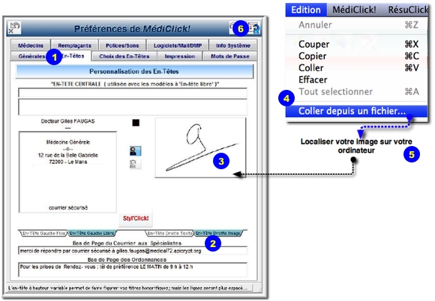Click the doctor portrait icon beside the header box
Viewport: 435px width, 301px height.
[x=136, y=151]
